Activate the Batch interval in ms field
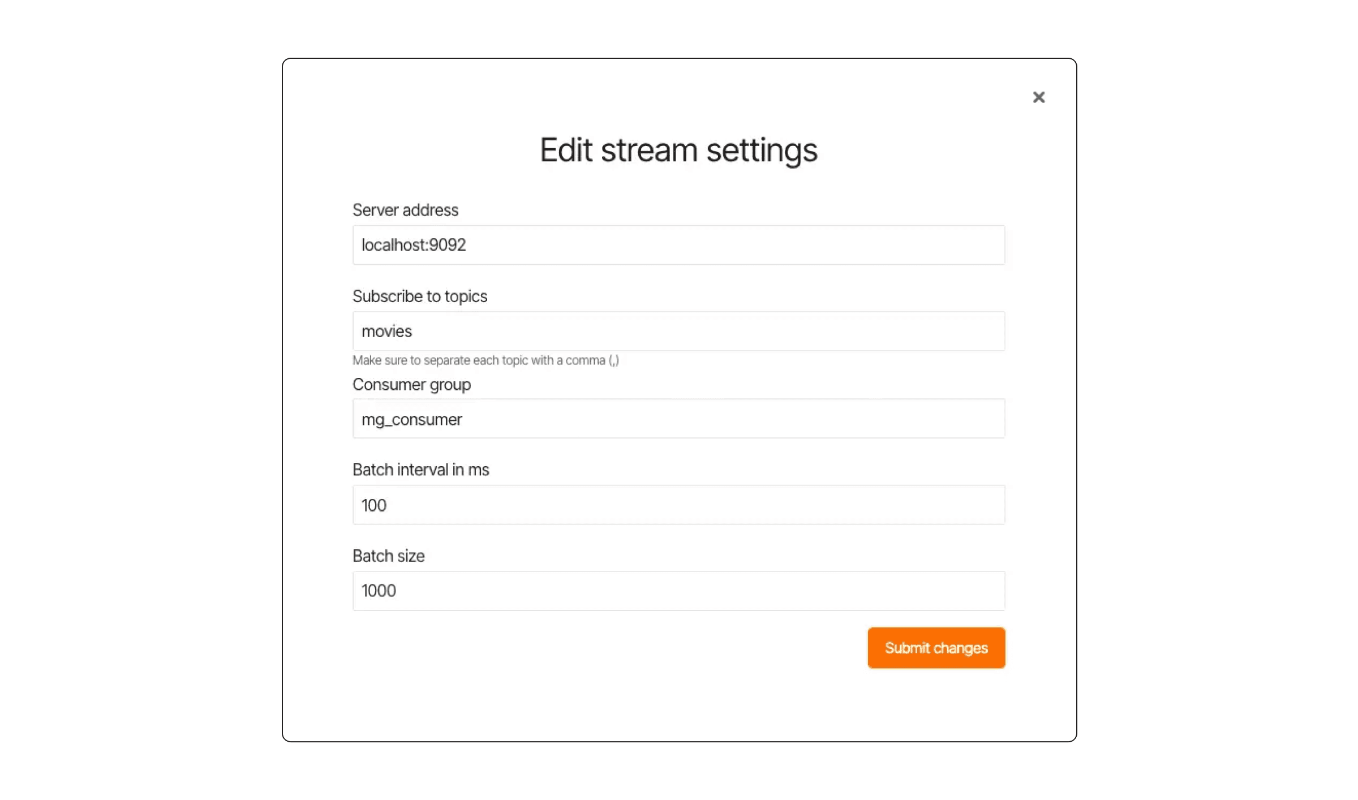Image resolution: width=1358 pixels, height=800 pixels. [678, 505]
